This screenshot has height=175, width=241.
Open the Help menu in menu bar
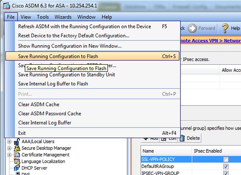coord(106,17)
